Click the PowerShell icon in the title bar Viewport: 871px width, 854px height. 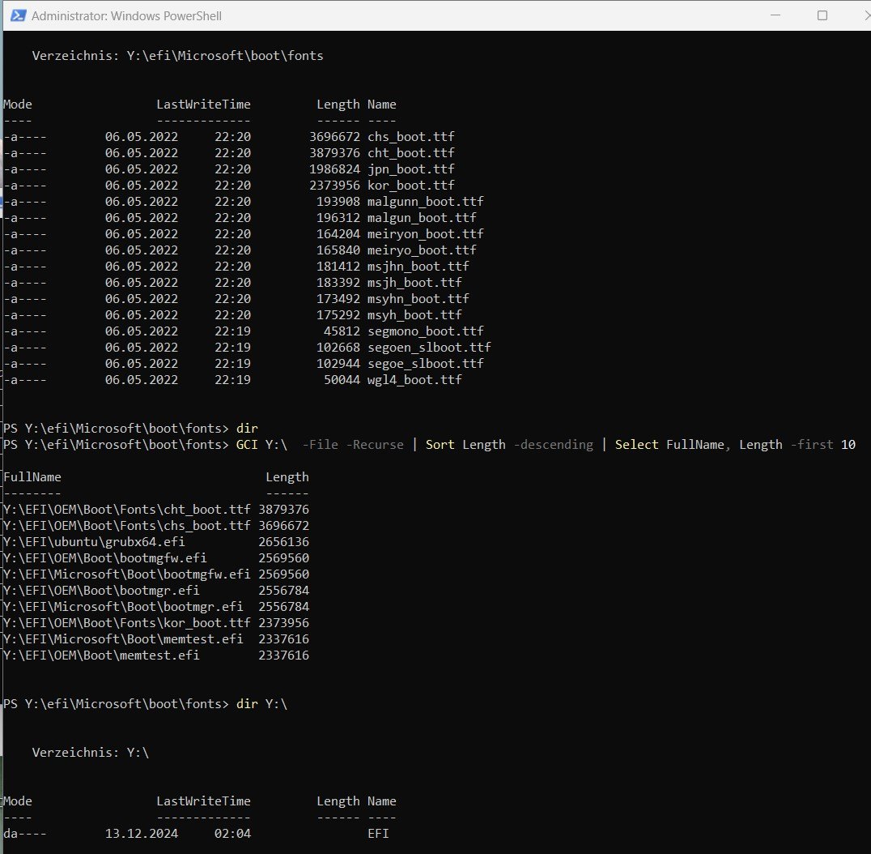coord(18,15)
